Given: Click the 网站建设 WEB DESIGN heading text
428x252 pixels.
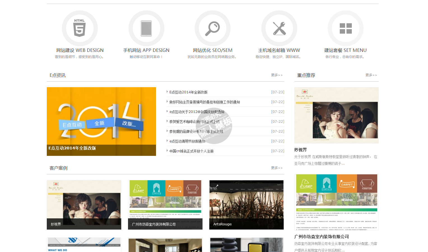Looking at the screenshot, I should click(x=80, y=50).
